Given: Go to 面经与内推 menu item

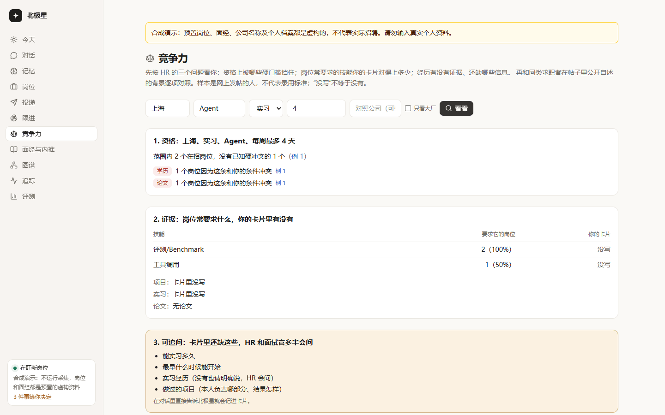Looking at the screenshot, I should pos(51,149).
